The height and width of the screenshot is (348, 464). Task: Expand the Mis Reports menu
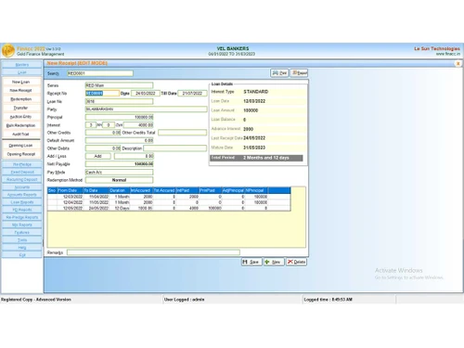coord(21,225)
